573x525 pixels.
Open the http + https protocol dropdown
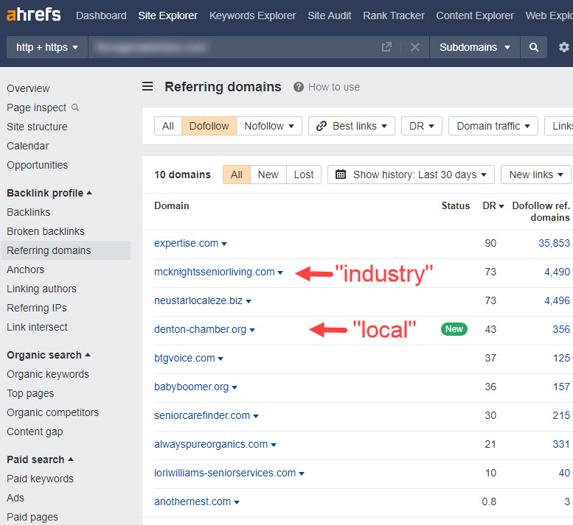point(47,47)
